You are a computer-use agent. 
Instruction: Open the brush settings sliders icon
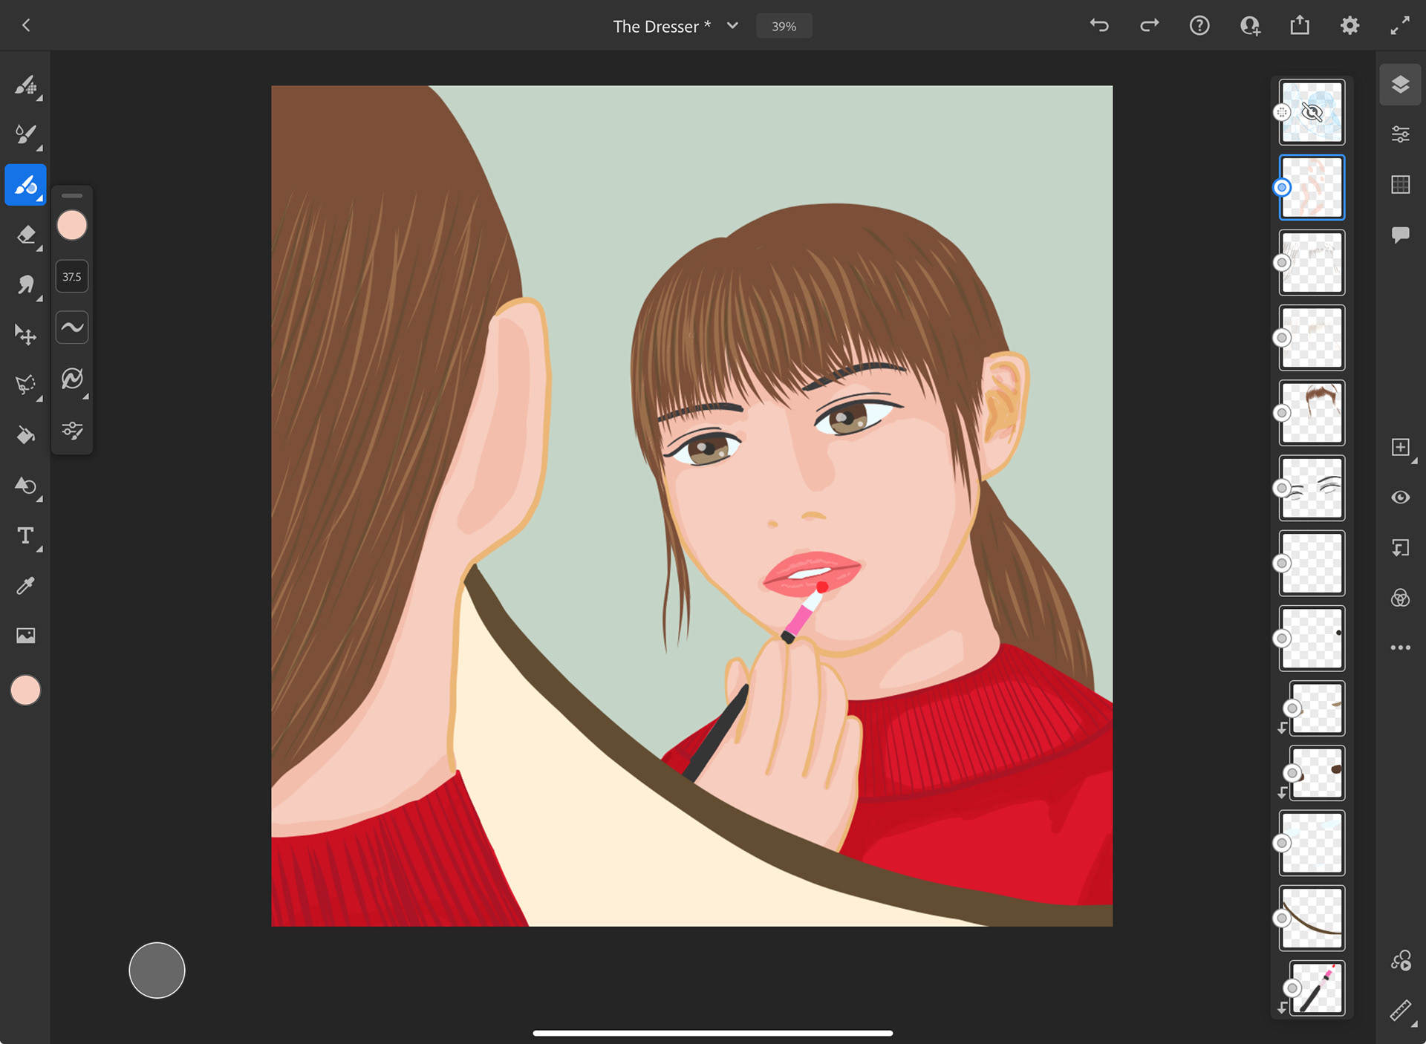[72, 431]
